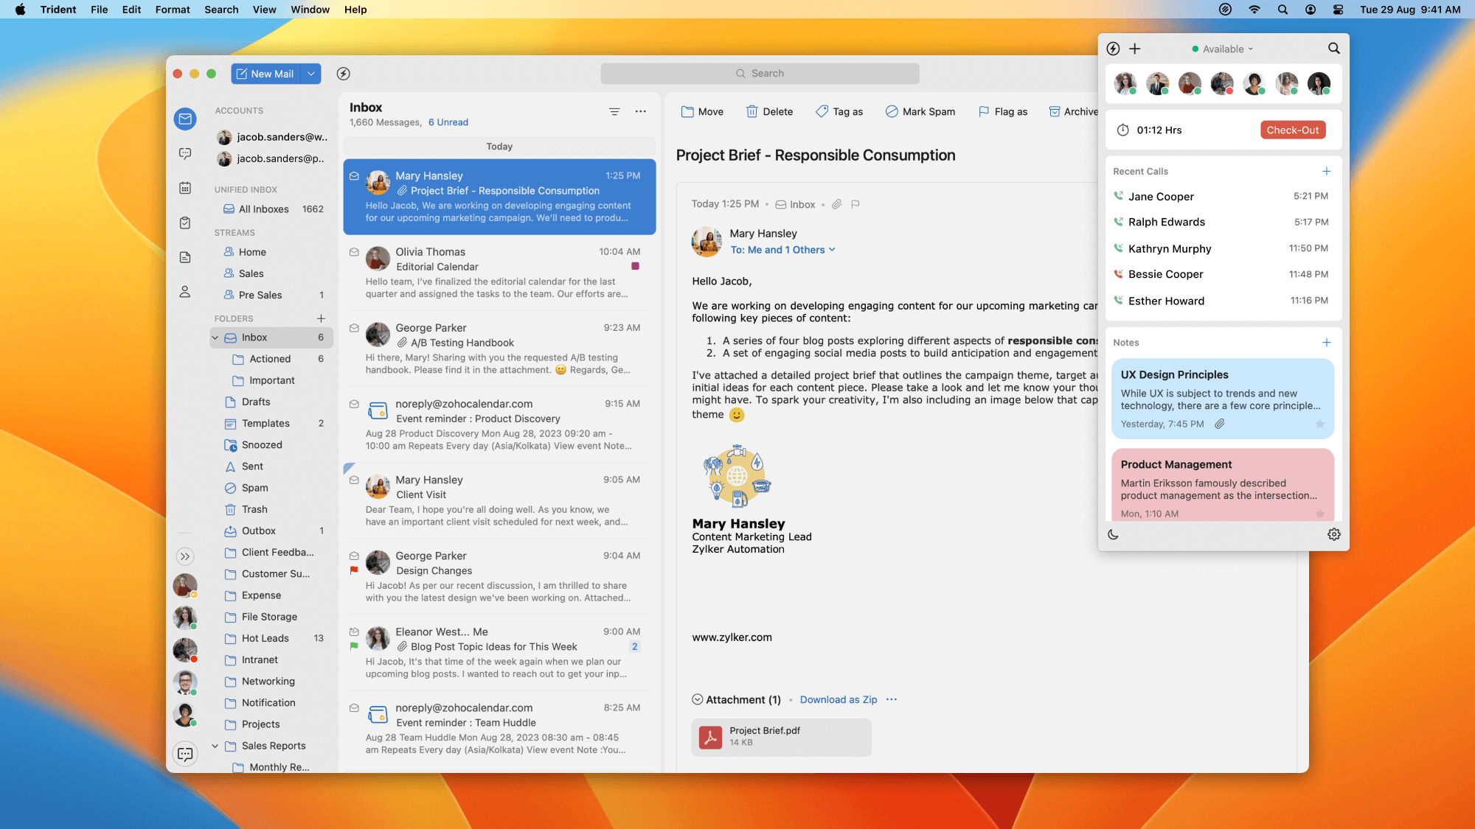This screenshot has width=1475, height=829.
Task: Open www.zylker.com link in email
Action: 732,637
